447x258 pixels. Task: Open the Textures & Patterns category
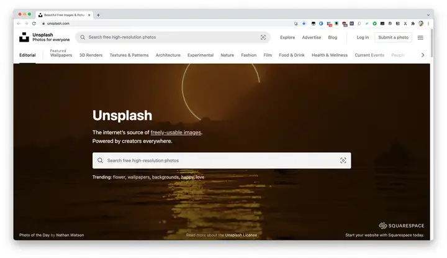(129, 55)
